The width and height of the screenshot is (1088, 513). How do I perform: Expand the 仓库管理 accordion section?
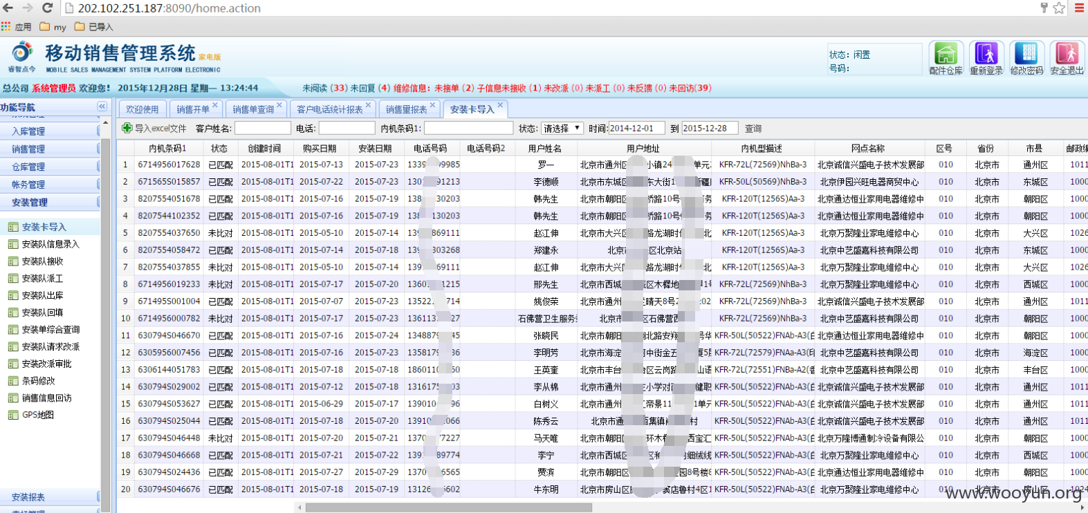pyautogui.click(x=50, y=167)
